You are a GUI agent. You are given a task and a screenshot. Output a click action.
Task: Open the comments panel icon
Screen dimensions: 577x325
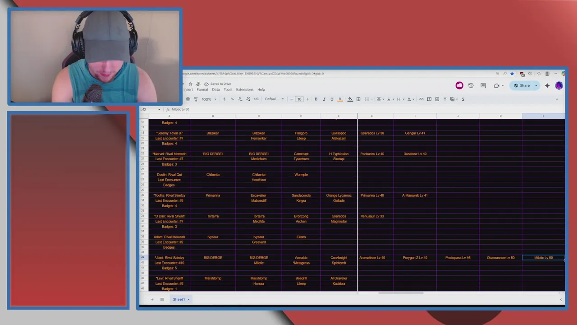pyautogui.click(x=483, y=85)
